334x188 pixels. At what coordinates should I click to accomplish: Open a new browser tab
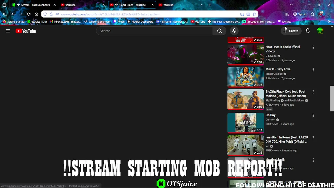[210, 5]
